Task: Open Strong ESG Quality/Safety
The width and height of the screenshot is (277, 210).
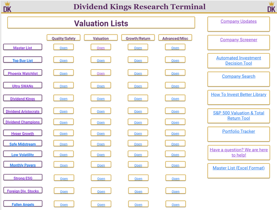Action: (x=64, y=178)
